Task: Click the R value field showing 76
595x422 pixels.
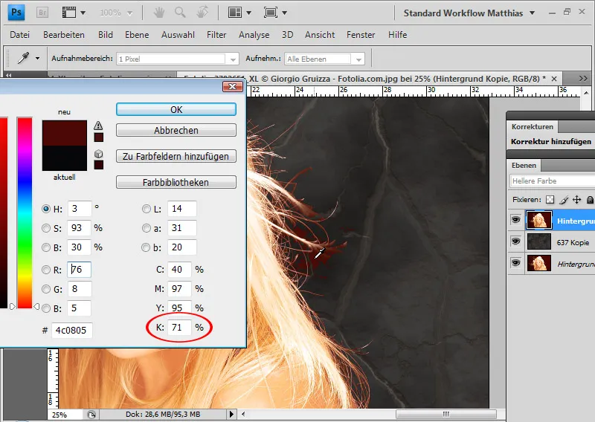Action: [80, 270]
